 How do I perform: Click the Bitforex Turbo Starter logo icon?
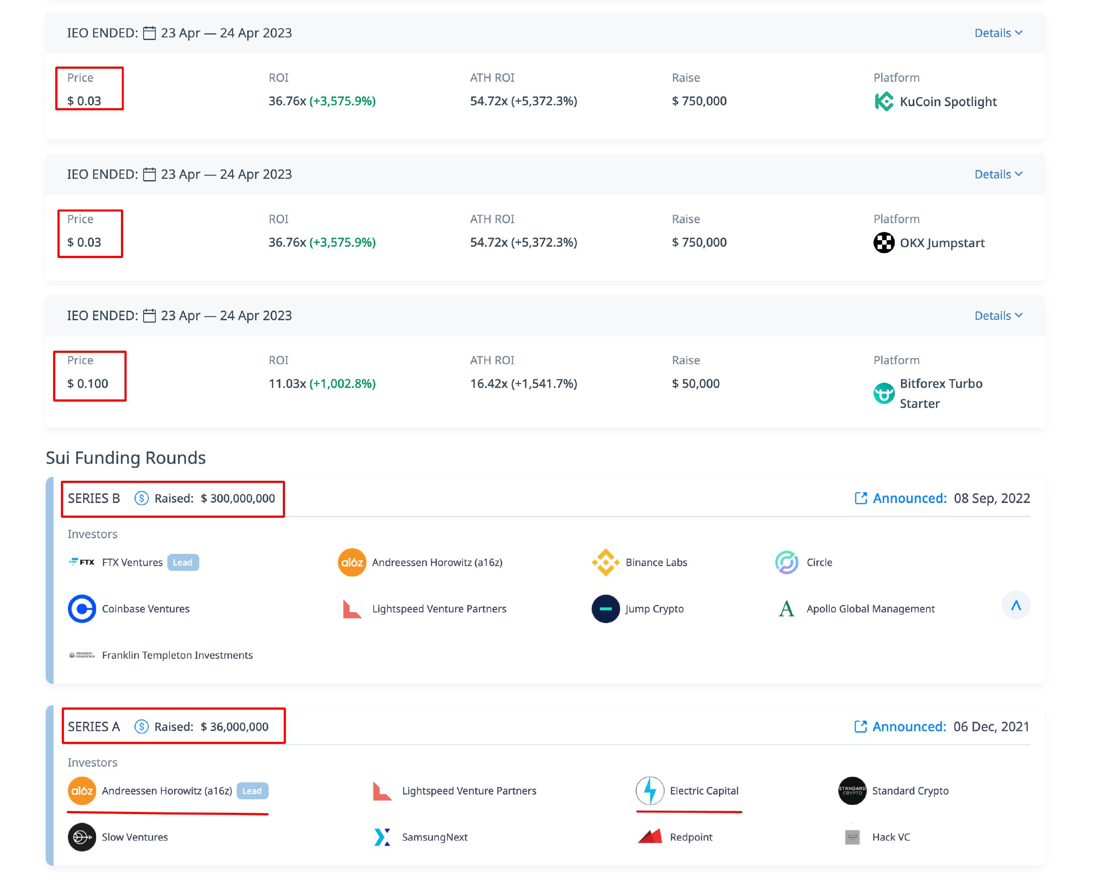click(x=883, y=393)
